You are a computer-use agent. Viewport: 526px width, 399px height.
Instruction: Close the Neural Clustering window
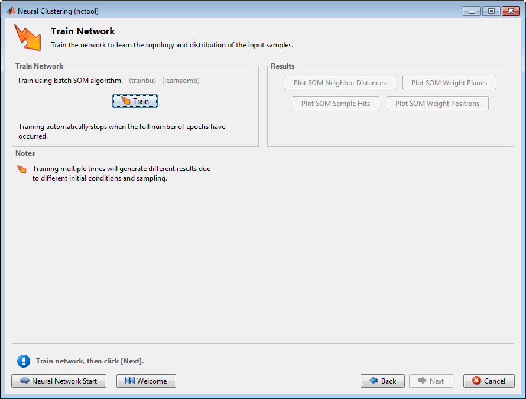(x=511, y=11)
